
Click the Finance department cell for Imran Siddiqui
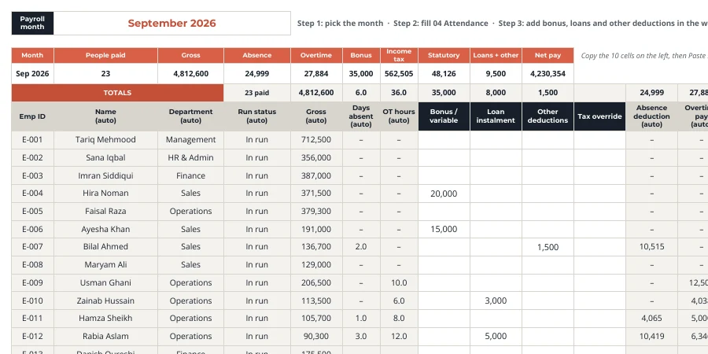point(190,175)
